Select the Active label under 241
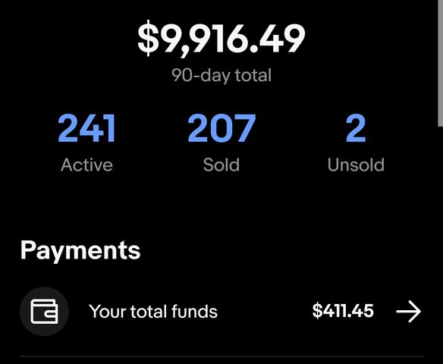The height and width of the screenshot is (364, 443). coord(86,165)
